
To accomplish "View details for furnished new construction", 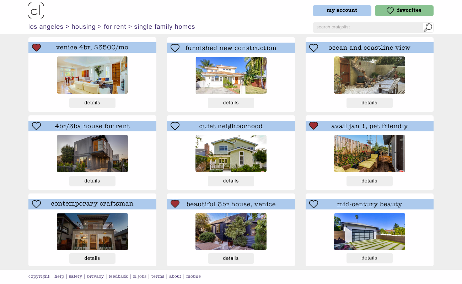I will pyautogui.click(x=231, y=103).
